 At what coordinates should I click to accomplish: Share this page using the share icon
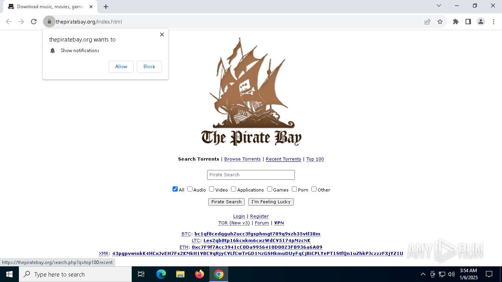427,22
